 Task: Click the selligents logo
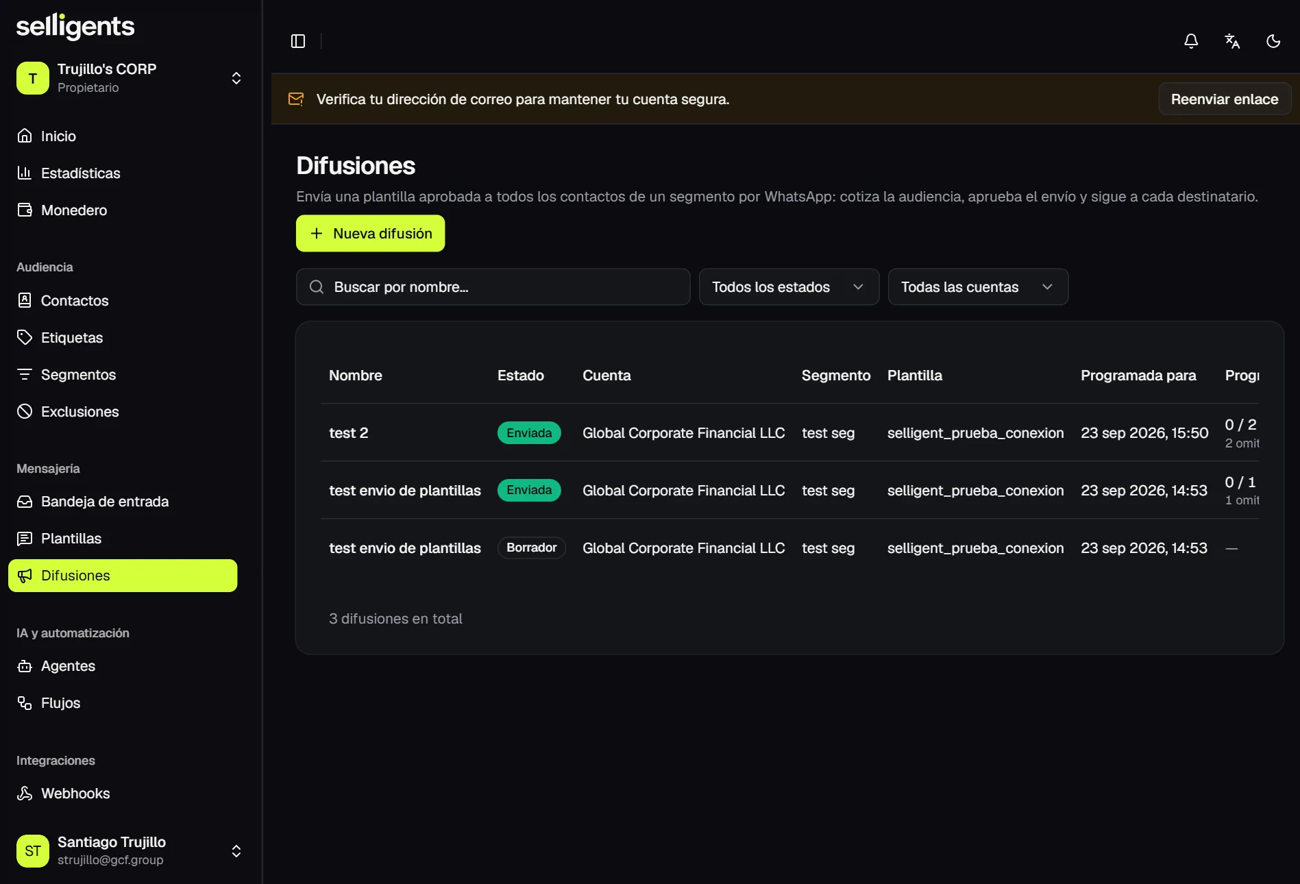(75, 27)
